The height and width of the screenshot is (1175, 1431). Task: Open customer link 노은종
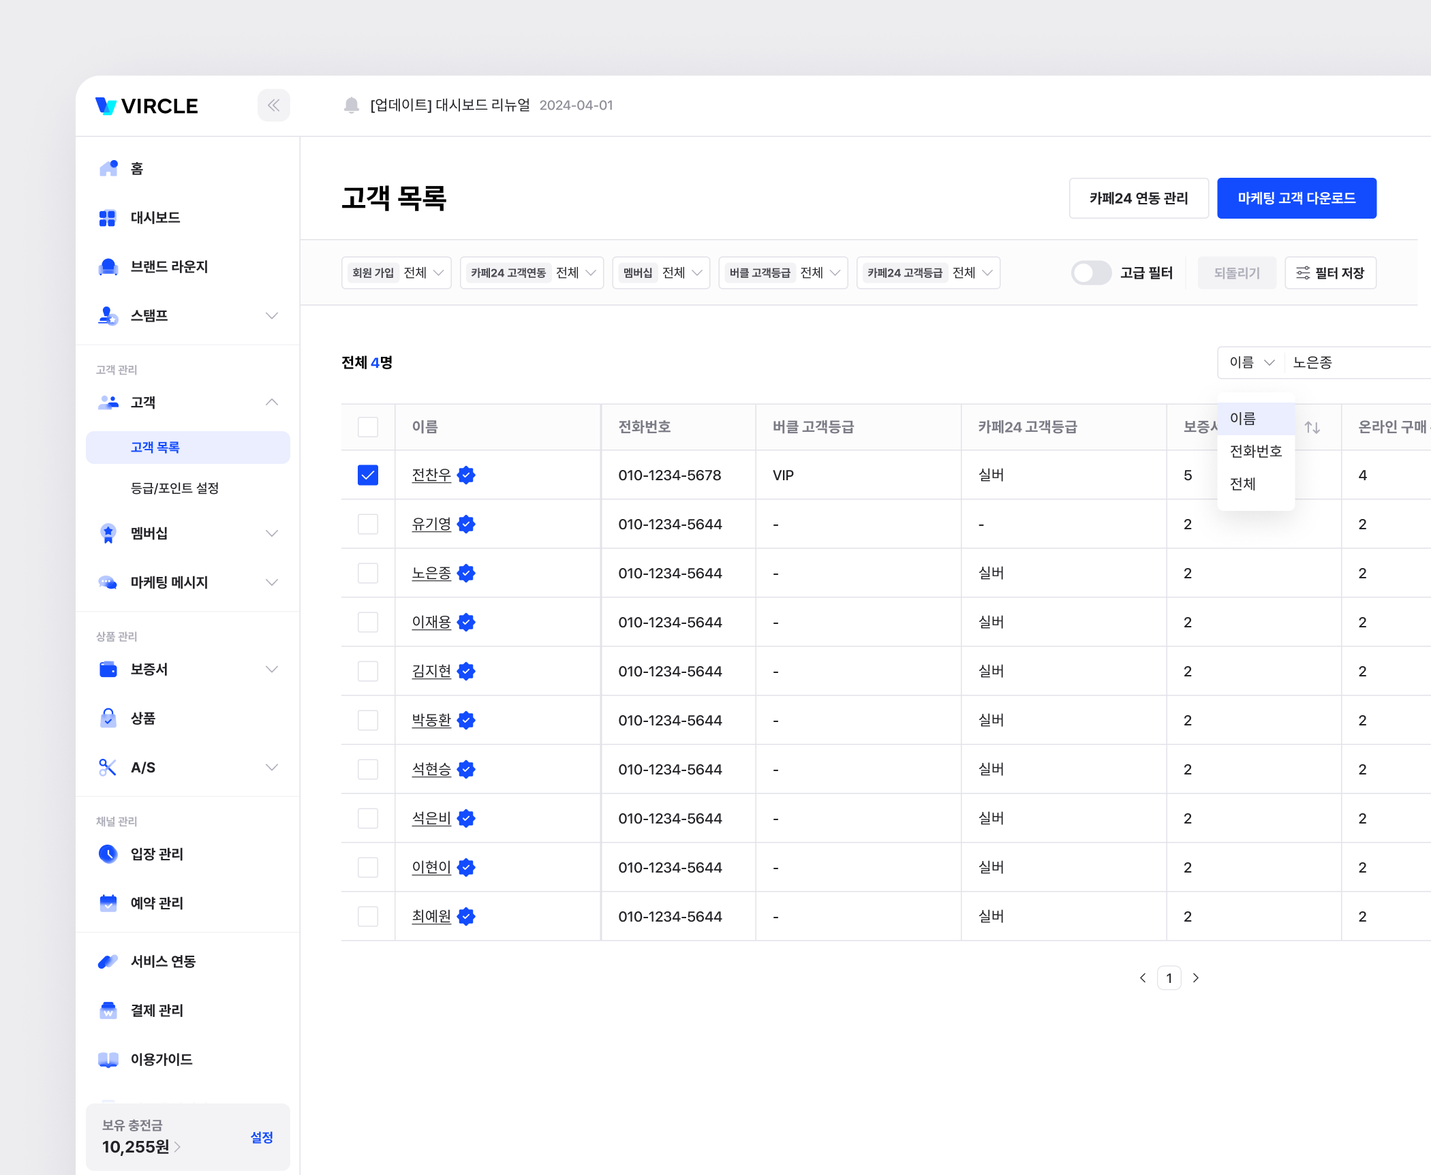click(x=431, y=574)
